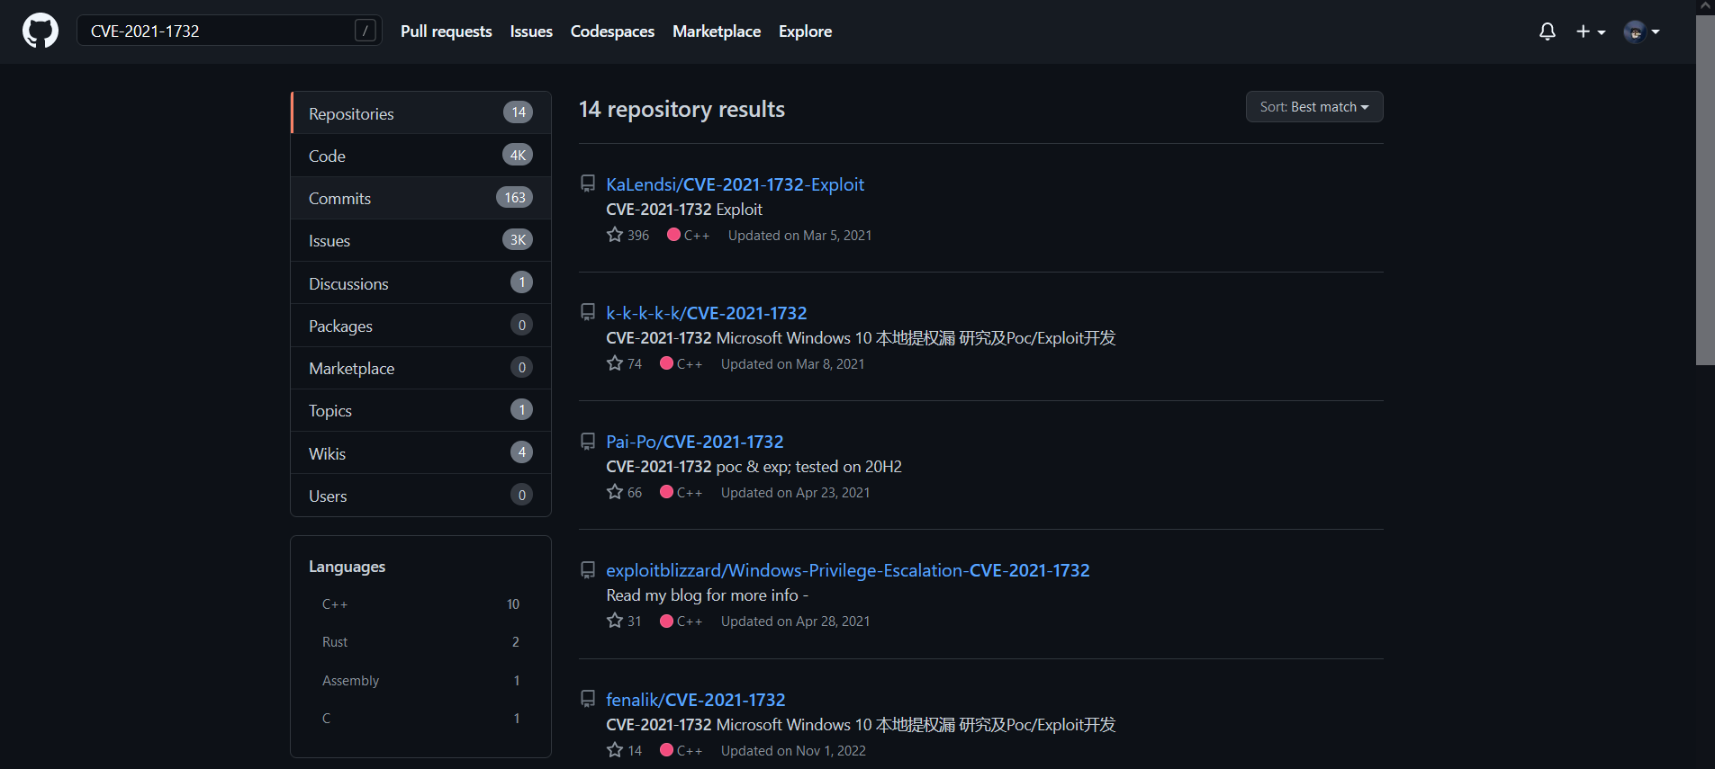This screenshot has height=769, width=1715.
Task: Go to Pull requests
Action: click(447, 31)
